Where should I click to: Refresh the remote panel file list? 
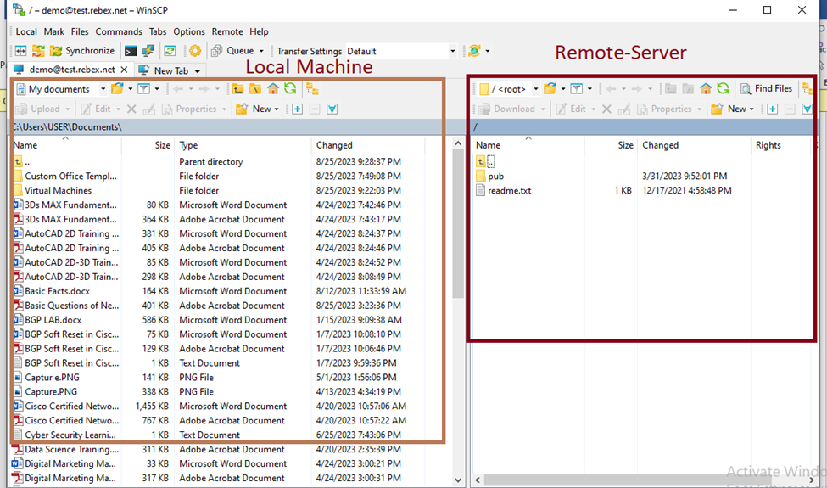724,88
